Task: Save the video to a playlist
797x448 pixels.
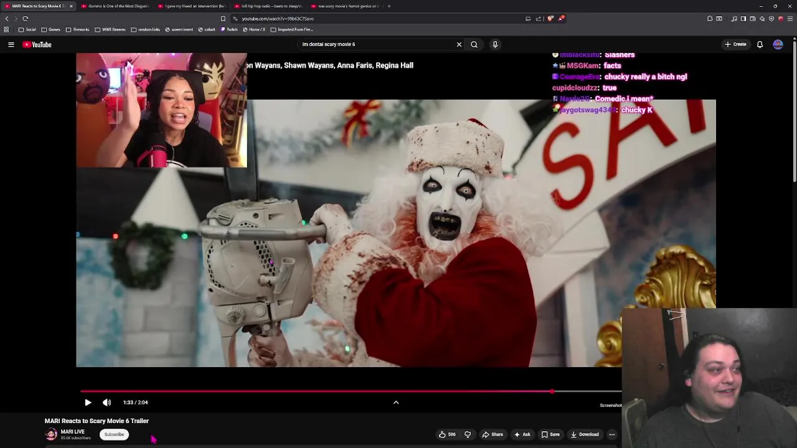Action: point(550,434)
